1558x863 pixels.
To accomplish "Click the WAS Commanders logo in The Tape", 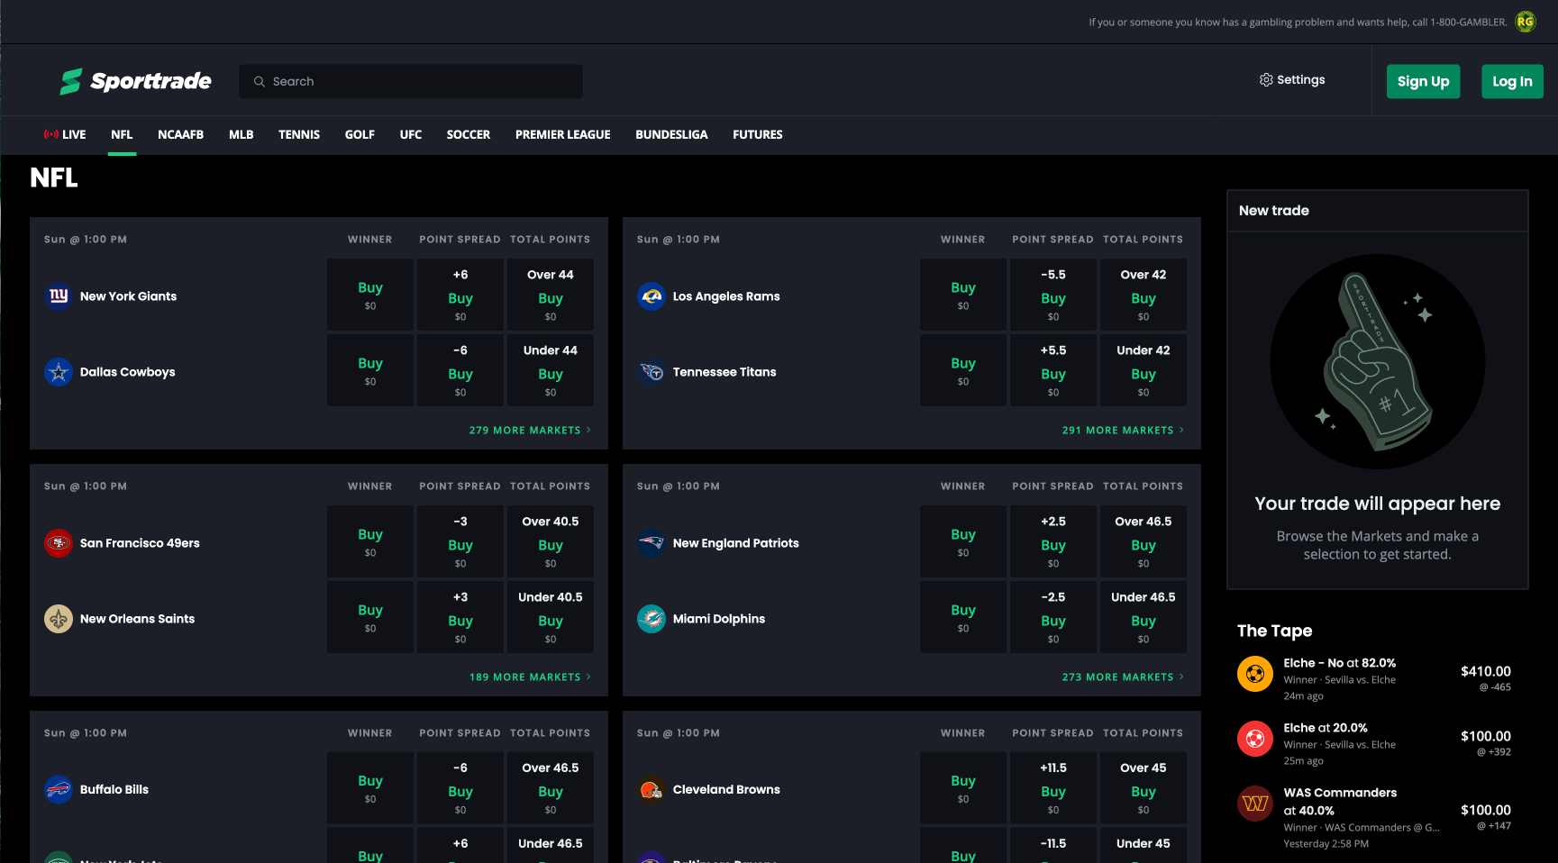I will pos(1255,803).
